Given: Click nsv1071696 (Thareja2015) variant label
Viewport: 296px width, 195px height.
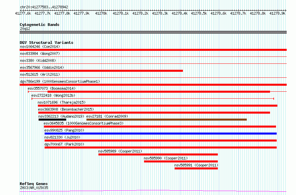Looking at the screenshot, I should click(x=62, y=102).
